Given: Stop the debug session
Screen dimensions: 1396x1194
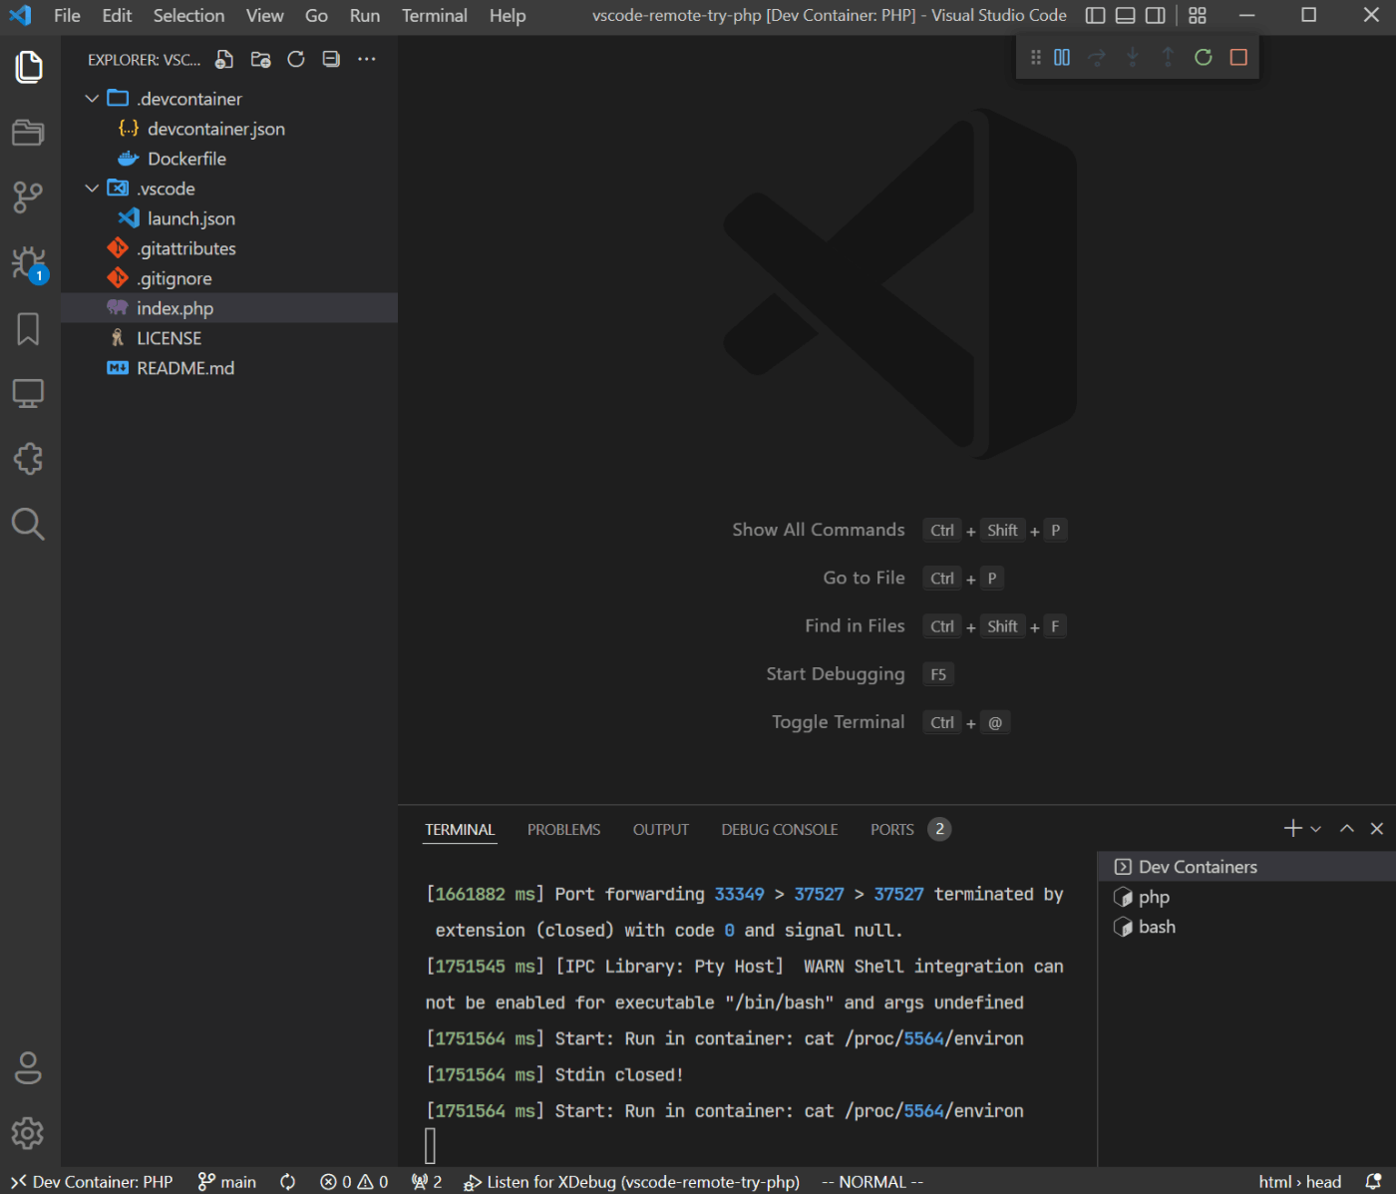Looking at the screenshot, I should [x=1238, y=58].
